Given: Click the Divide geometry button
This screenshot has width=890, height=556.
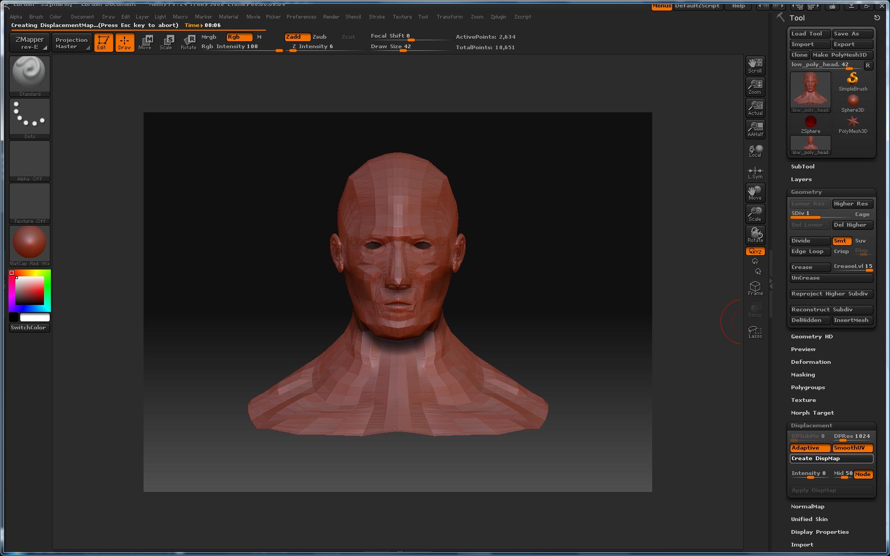Looking at the screenshot, I should coord(809,241).
